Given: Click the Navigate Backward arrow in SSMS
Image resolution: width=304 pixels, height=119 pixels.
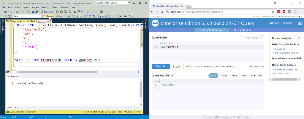Looking at the screenshot, I should [5, 12].
